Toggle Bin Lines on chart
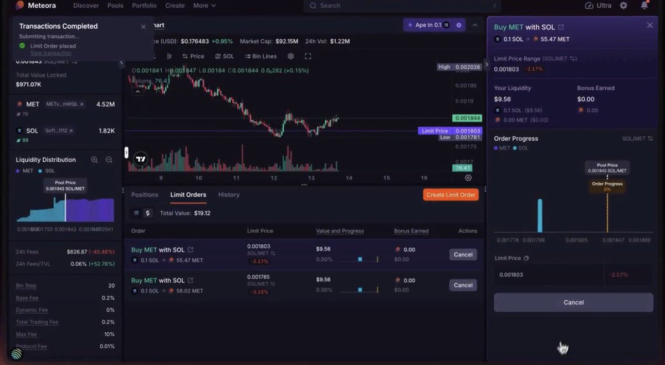This screenshot has width=665, height=365. point(260,56)
